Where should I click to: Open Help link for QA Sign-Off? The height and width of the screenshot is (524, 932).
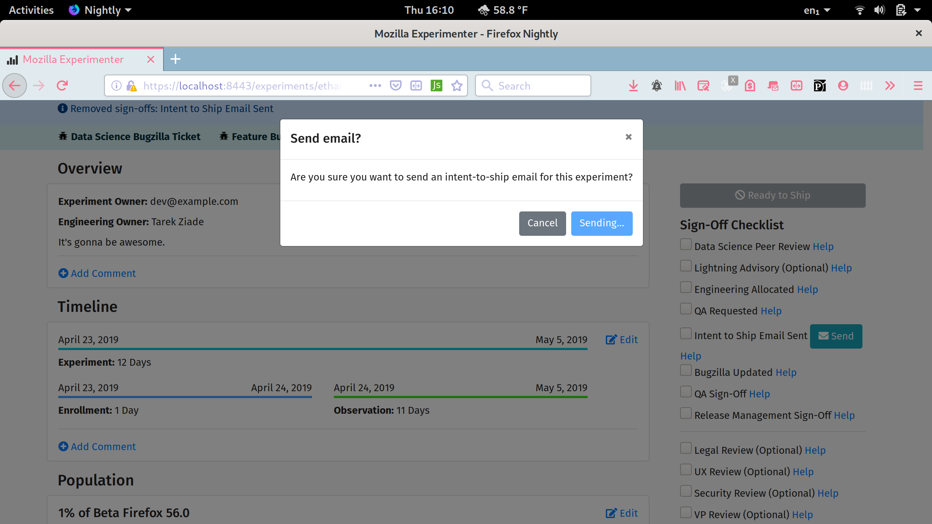click(759, 394)
